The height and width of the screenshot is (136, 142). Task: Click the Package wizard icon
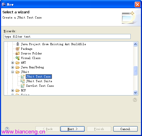coord(18,49)
